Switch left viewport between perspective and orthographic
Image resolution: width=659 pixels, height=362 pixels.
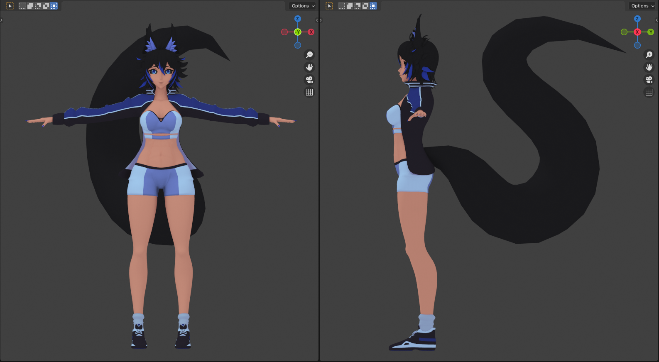pos(309,92)
